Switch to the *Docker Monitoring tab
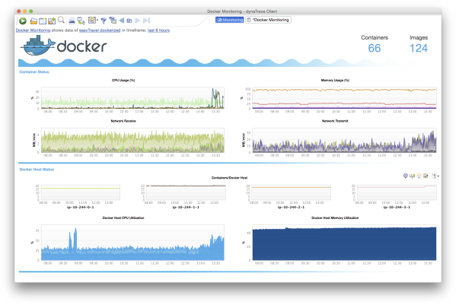 tap(268, 20)
